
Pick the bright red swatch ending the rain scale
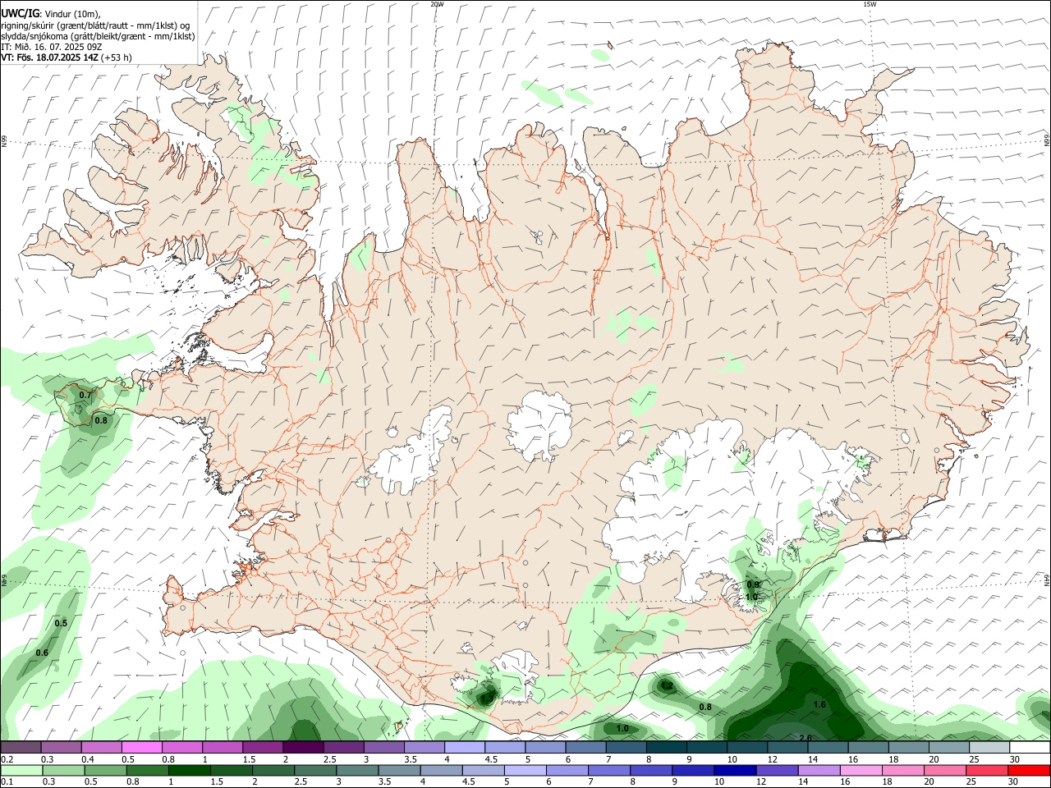(x=1030, y=770)
